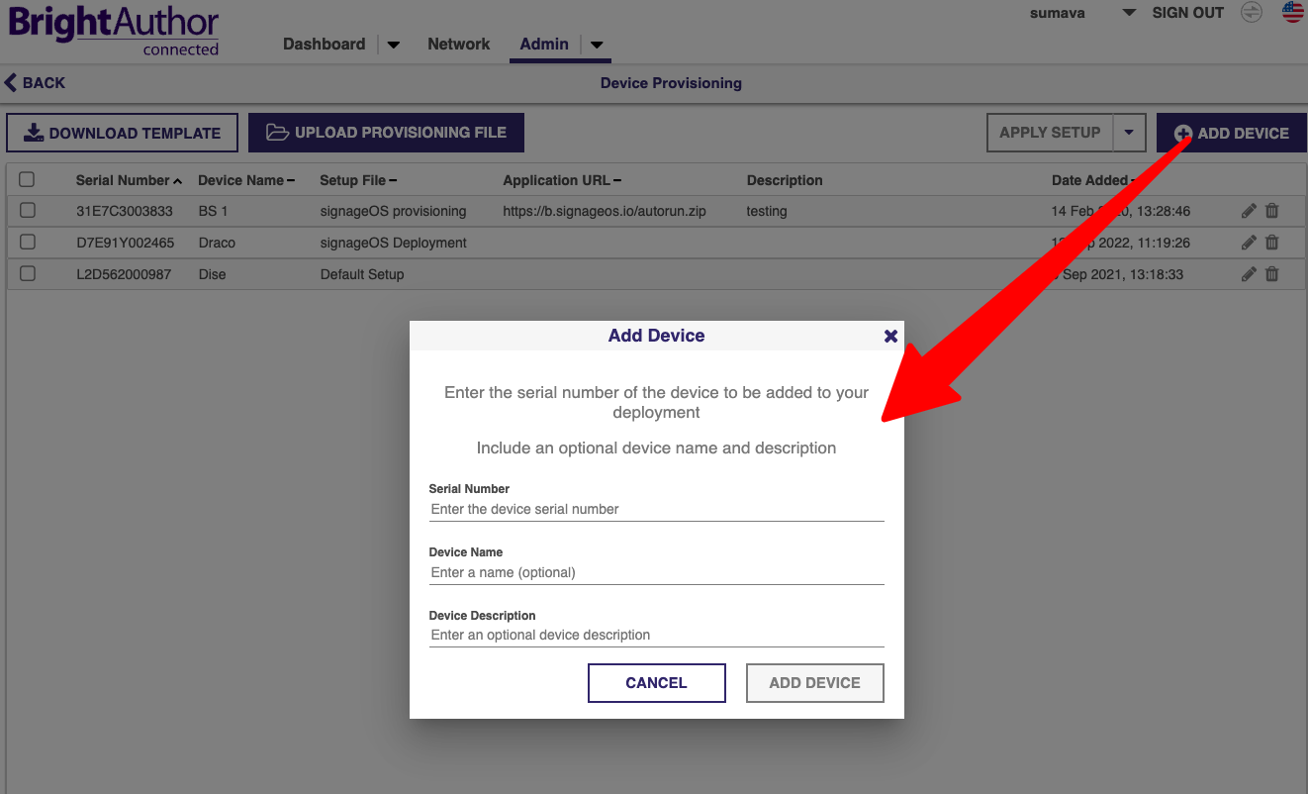This screenshot has width=1308, height=794.
Task: Switch to the Network tab
Action: [458, 45]
